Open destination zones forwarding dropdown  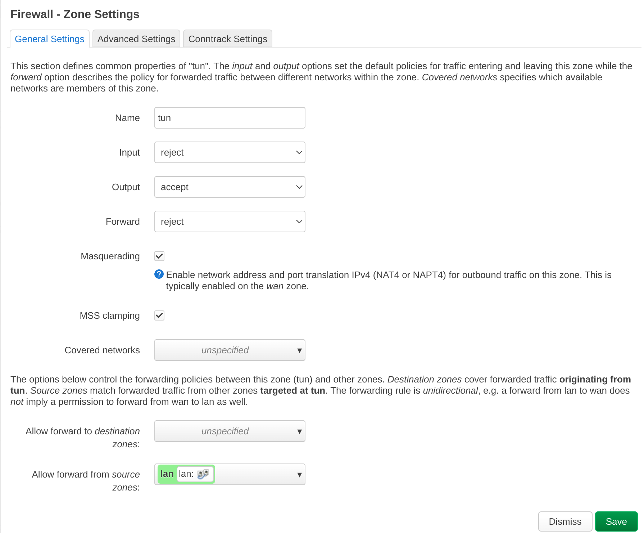[230, 431]
